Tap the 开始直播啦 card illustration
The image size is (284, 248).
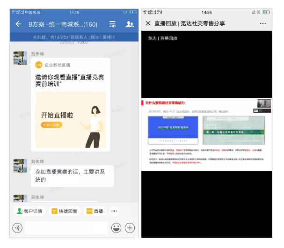point(71,120)
